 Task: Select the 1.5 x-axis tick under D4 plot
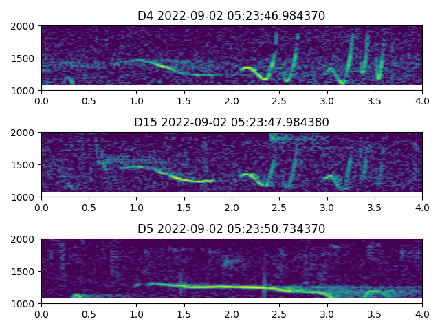click(184, 100)
